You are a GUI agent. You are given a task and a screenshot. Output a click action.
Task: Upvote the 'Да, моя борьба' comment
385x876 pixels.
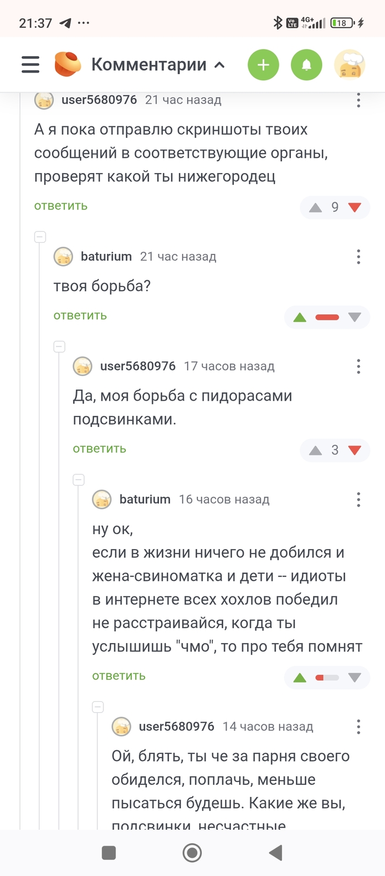(315, 450)
